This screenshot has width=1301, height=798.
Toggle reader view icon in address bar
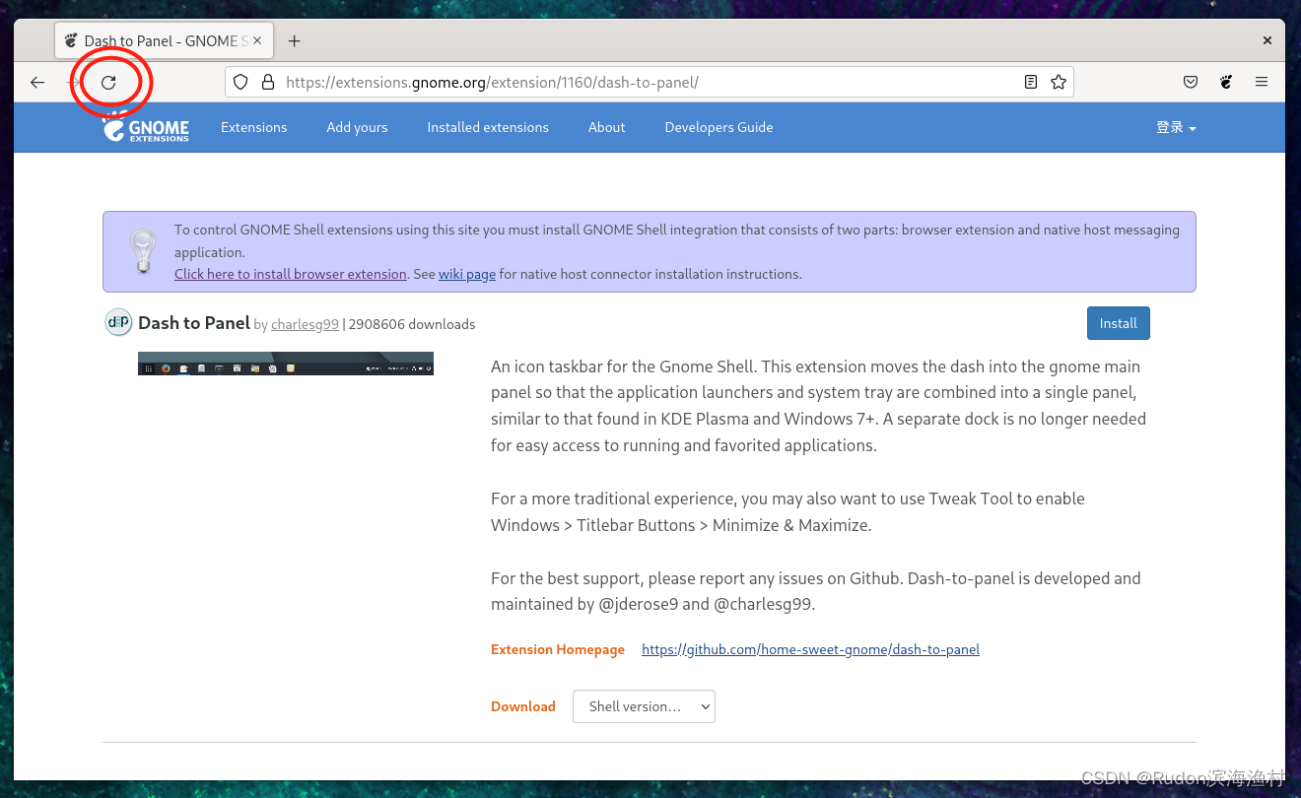pos(1031,83)
